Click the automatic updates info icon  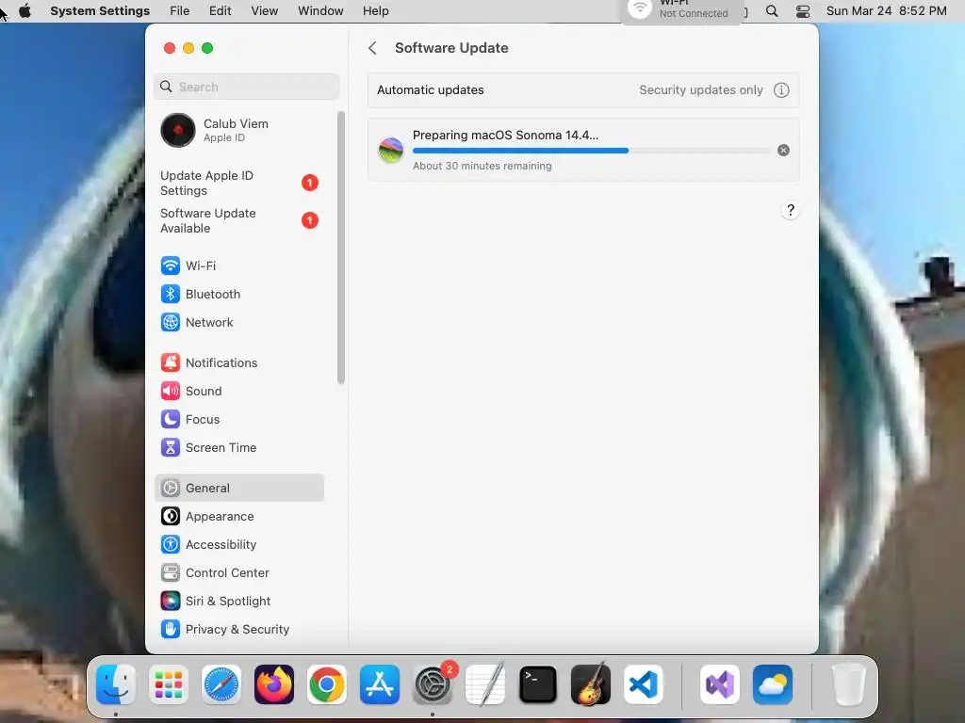pos(781,90)
